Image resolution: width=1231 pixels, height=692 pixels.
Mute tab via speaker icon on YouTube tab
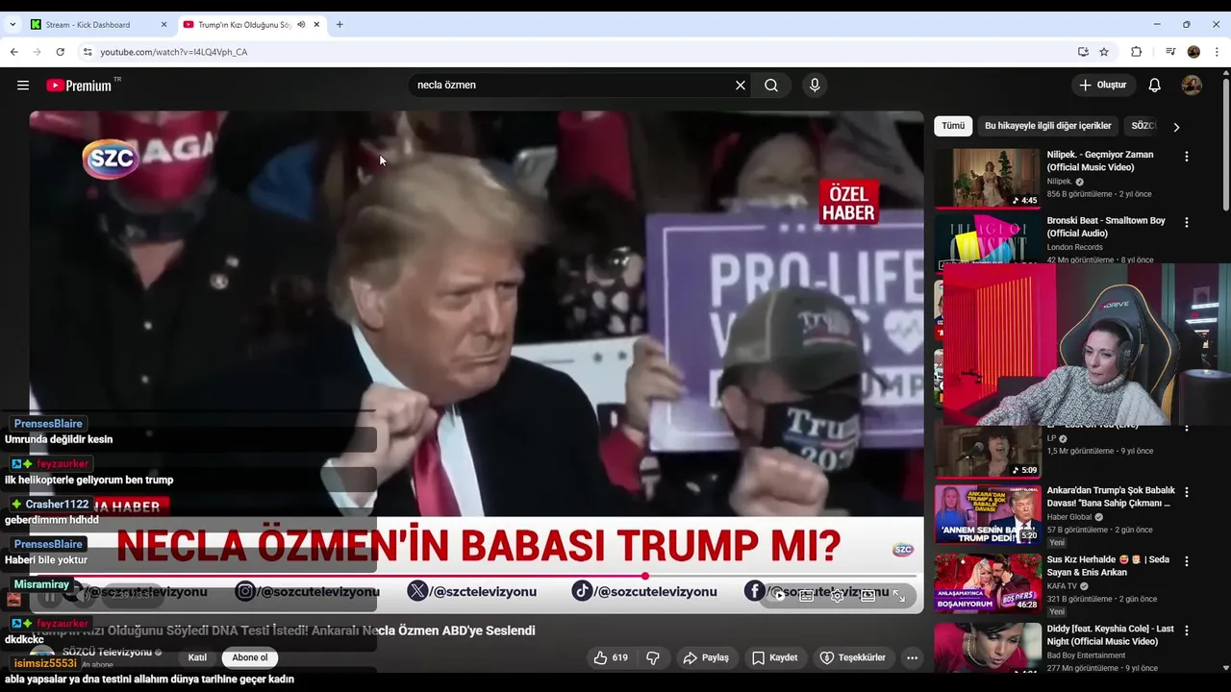click(x=301, y=24)
